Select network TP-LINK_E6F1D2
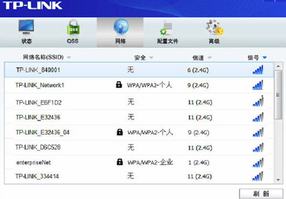This screenshot has width=286, height=199. coord(139,102)
